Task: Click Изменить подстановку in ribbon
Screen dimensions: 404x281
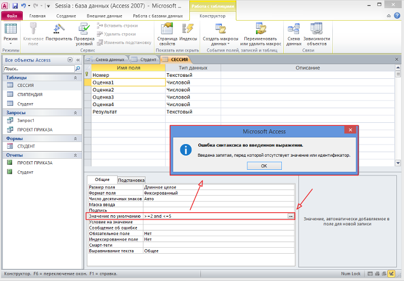Action: click(x=124, y=42)
